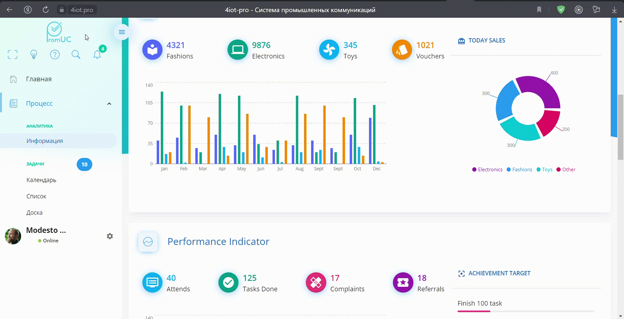The width and height of the screenshot is (624, 319).
Task: Click the browser page reload button
Action: (45, 10)
